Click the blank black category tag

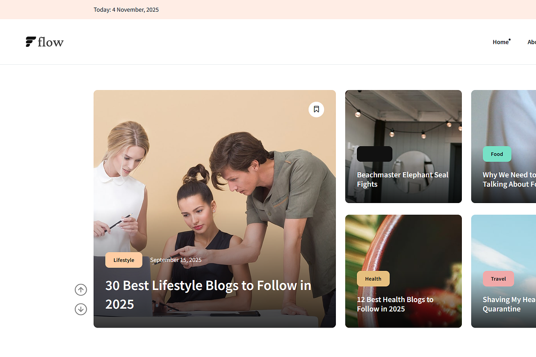click(375, 154)
